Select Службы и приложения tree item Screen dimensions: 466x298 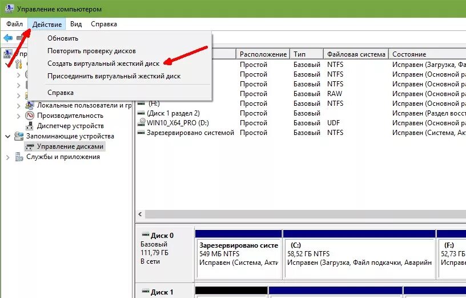tap(63, 157)
